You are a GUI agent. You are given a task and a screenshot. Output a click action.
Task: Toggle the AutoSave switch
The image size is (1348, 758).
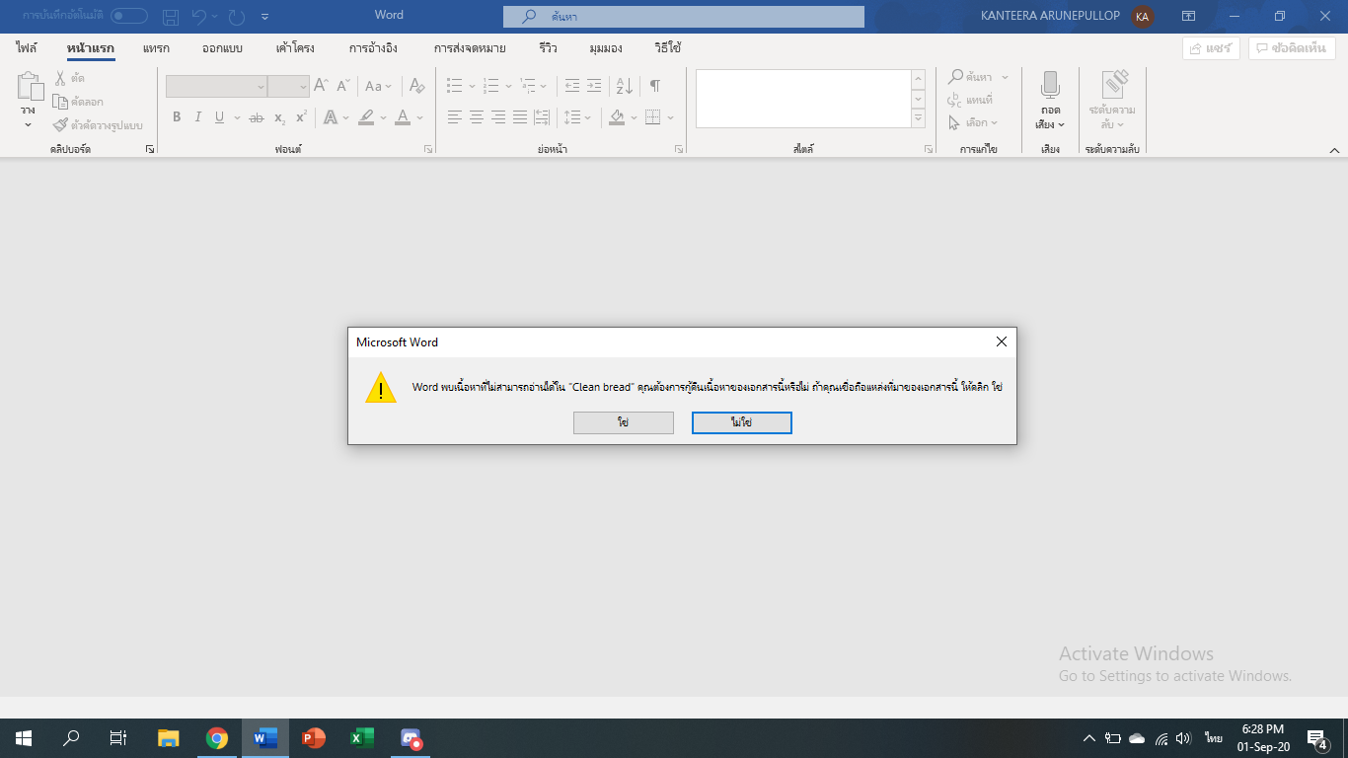click(129, 16)
